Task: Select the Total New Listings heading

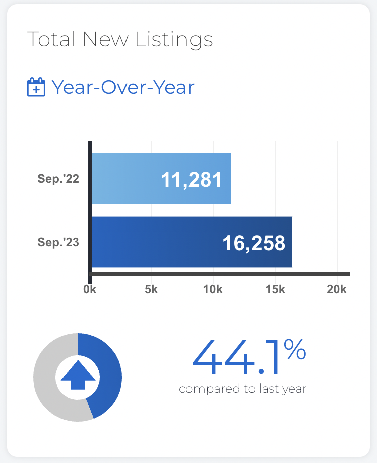Action: point(120,39)
